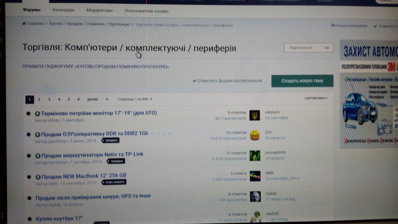Viewport: 398px width, 224px height.
Task: Click the home icon in breadcrumb
Action: point(24,24)
